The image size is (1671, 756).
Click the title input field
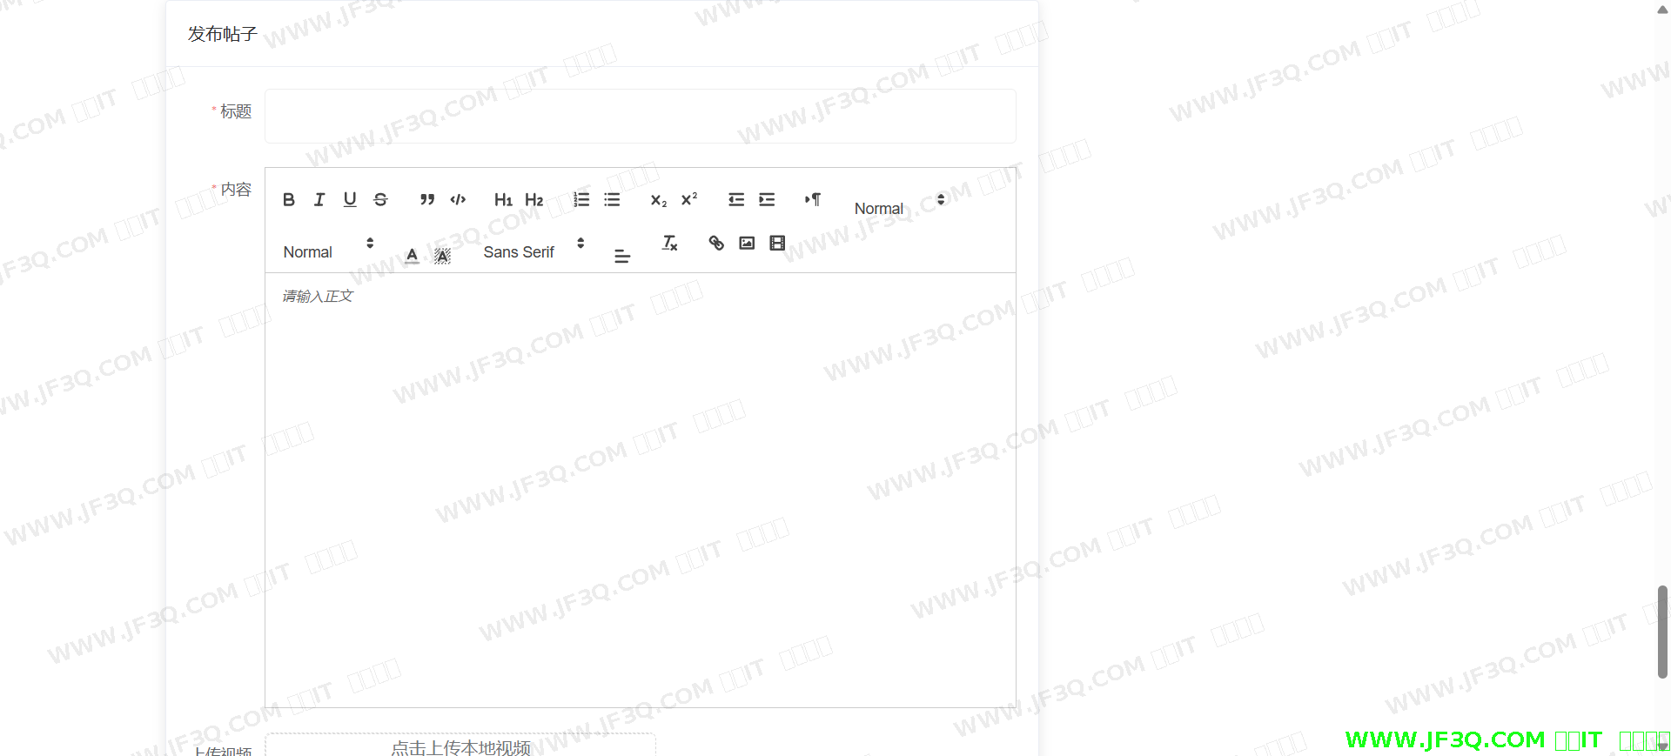pos(640,116)
